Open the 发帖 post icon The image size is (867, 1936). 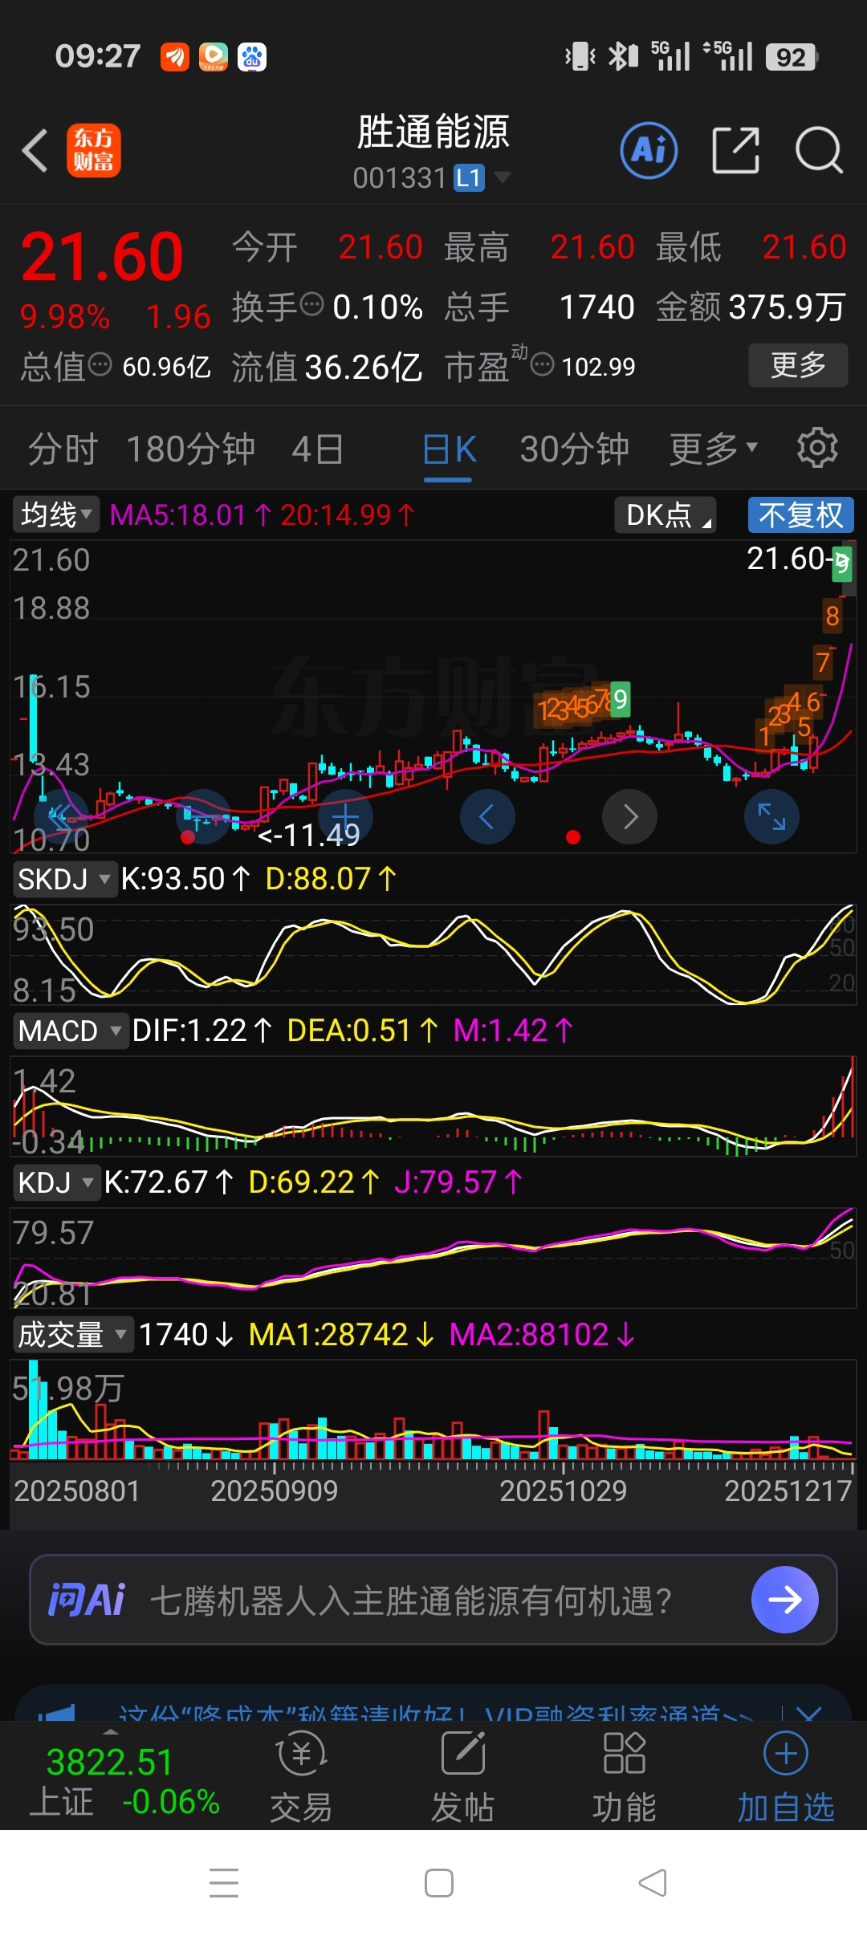point(463,1777)
